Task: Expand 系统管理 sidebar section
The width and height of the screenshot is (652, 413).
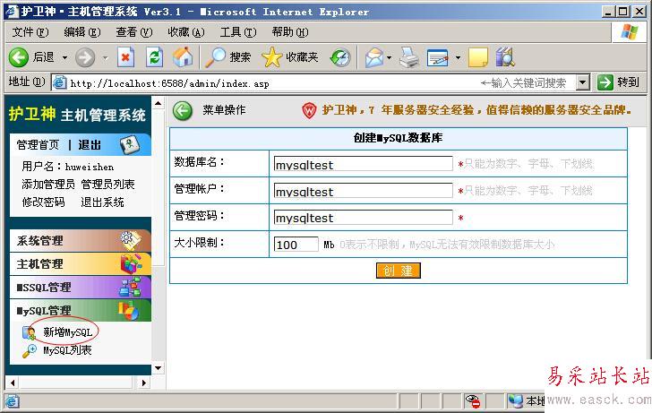Action: click(x=81, y=240)
